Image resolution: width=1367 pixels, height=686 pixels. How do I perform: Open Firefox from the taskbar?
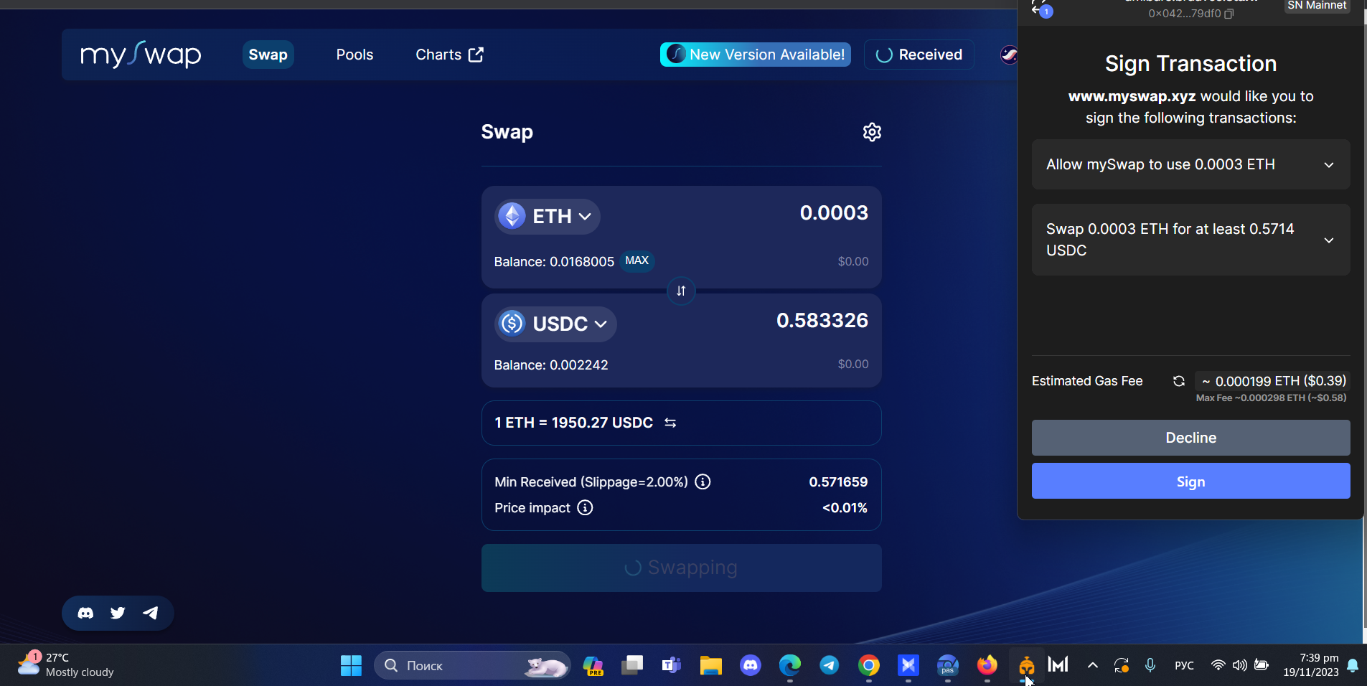coord(987,666)
